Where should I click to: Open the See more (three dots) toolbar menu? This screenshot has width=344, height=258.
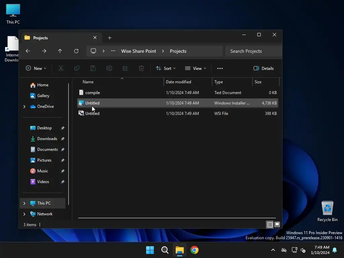pos(220,69)
